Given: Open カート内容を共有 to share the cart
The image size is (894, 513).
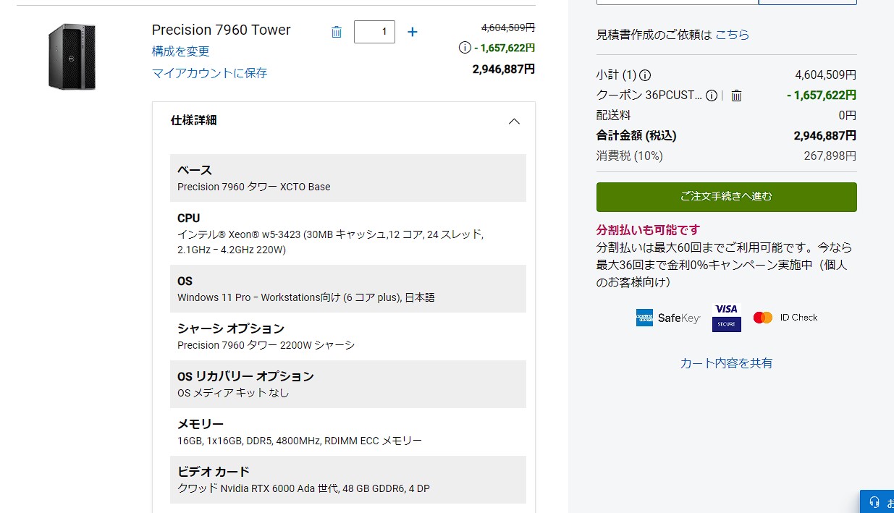Looking at the screenshot, I should click(x=726, y=363).
